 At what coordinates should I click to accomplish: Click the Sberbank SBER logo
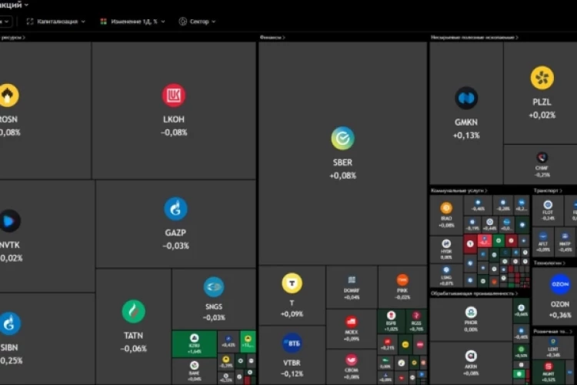pyautogui.click(x=342, y=139)
